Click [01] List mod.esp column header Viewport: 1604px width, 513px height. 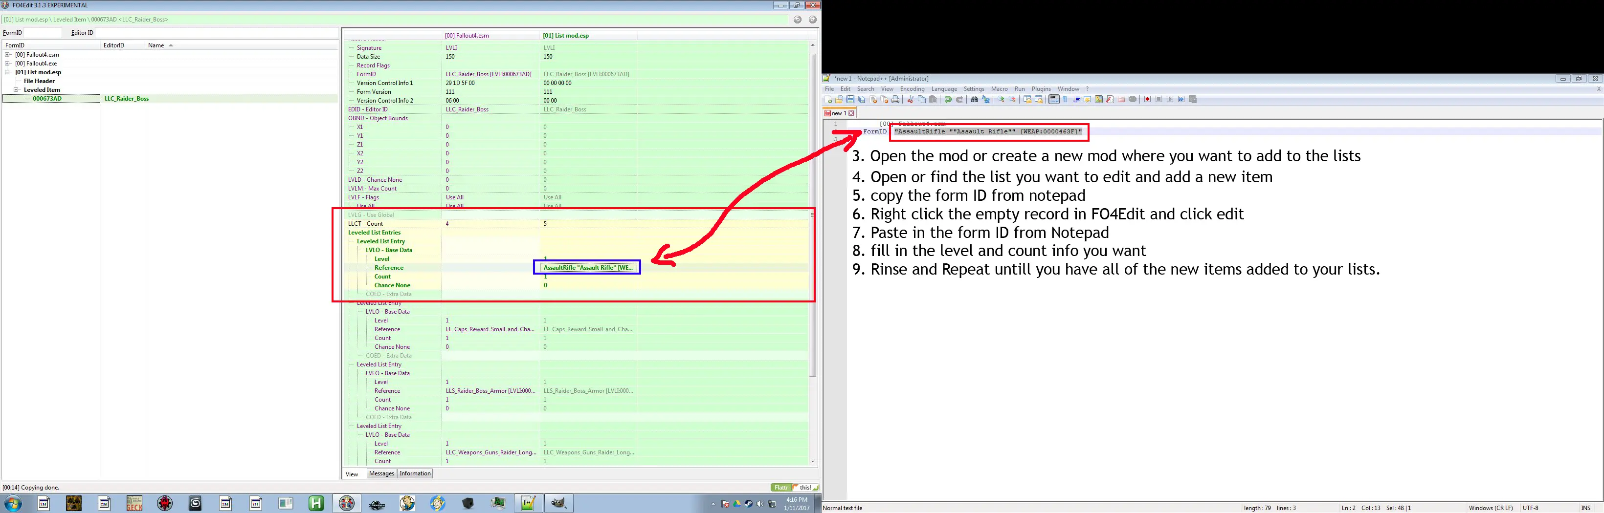[x=565, y=36]
